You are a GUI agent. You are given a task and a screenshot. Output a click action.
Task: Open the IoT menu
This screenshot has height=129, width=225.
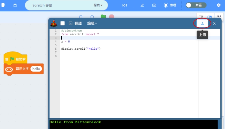125,5
